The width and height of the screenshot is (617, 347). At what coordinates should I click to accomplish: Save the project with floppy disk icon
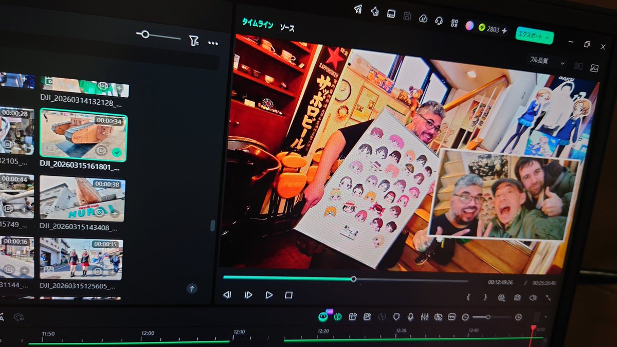[x=407, y=15]
